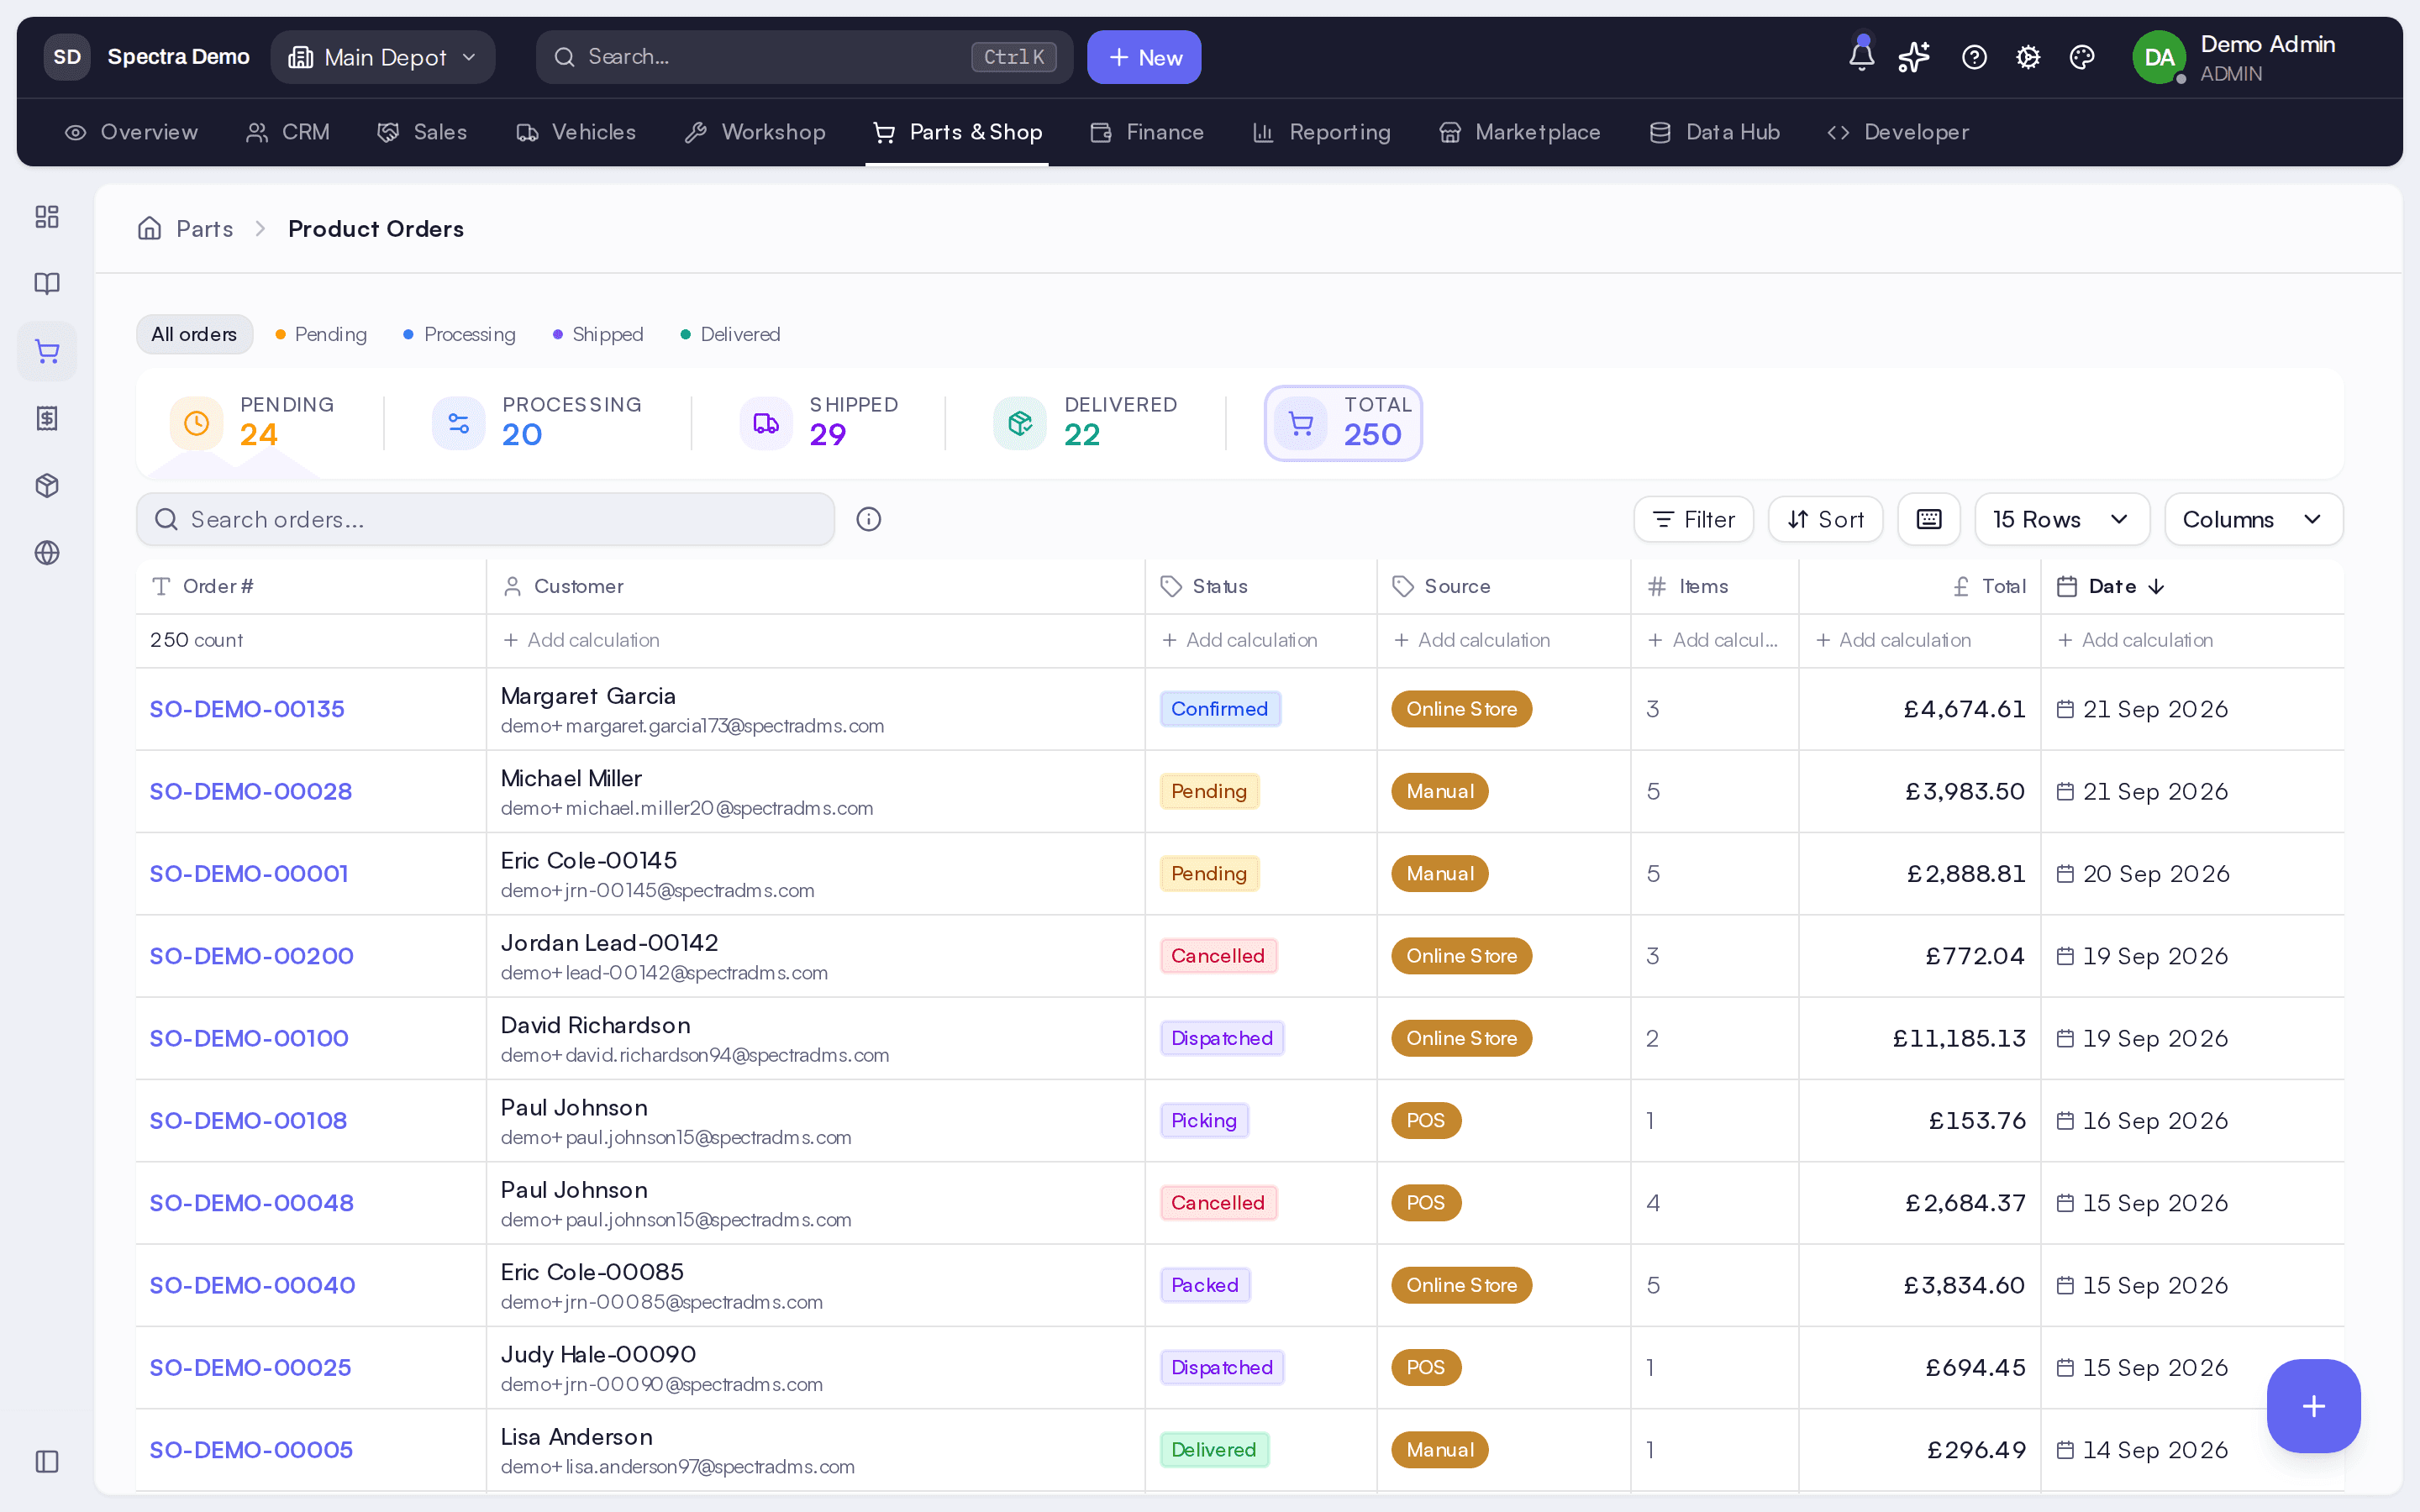Toggle the sidebar collapse panel icon
Image resolution: width=2420 pixels, height=1512 pixels.
point(47,1461)
